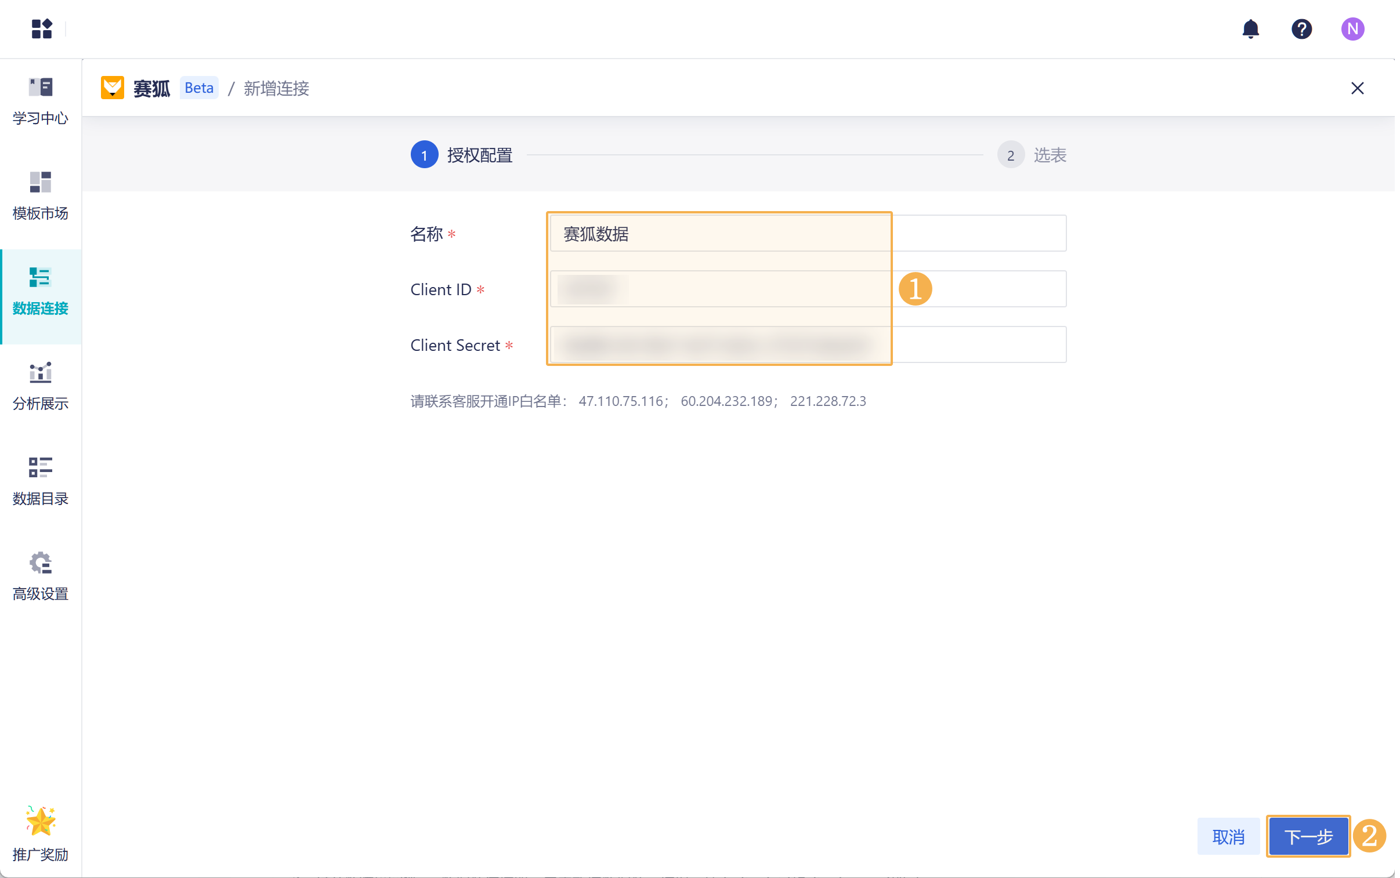Close the 新增连接 dialog

pyautogui.click(x=1358, y=88)
